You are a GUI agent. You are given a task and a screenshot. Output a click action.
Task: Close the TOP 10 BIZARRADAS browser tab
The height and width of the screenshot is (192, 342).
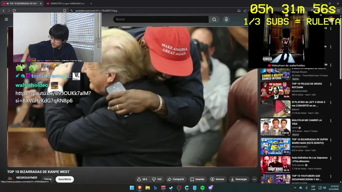click(x=41, y=3)
